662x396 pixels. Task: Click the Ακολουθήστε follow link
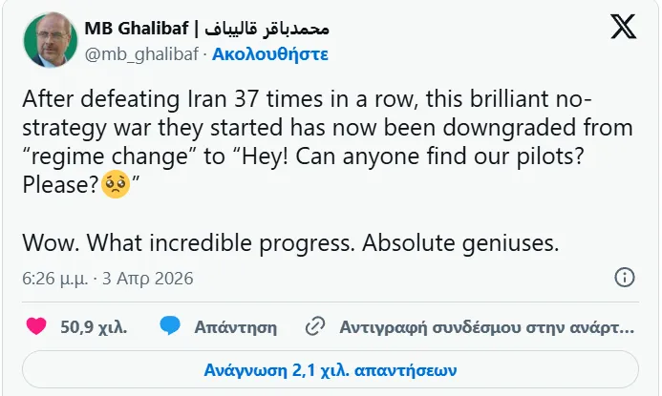(270, 54)
